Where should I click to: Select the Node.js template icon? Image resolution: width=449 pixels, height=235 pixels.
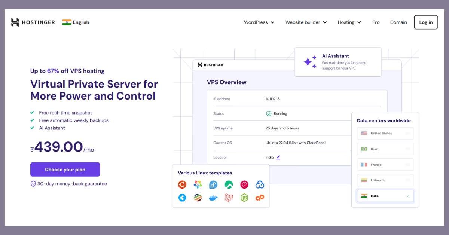pyautogui.click(x=244, y=198)
